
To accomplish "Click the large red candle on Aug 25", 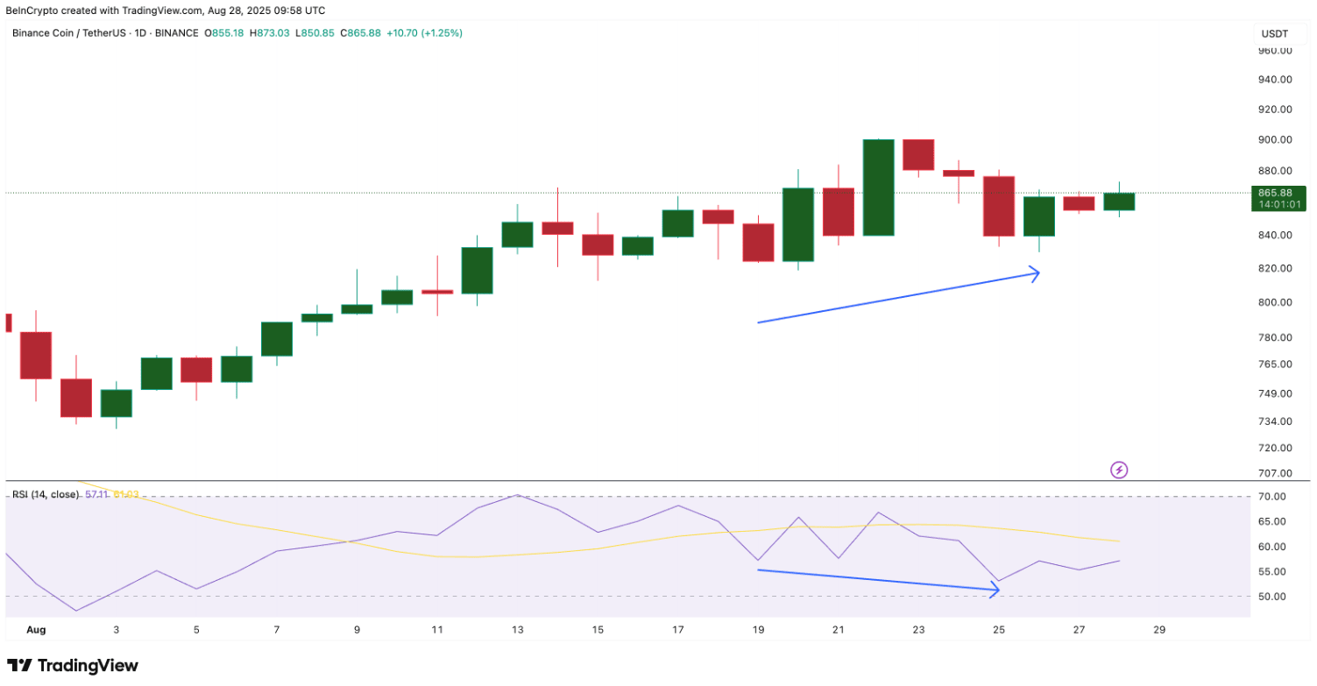I will 999,207.
